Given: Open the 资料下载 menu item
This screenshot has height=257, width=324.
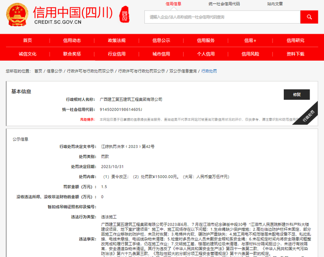Looking at the screenshot, I should [295, 54].
